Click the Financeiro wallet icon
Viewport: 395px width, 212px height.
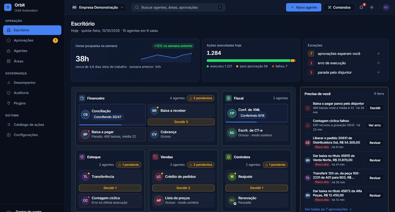[82, 98]
